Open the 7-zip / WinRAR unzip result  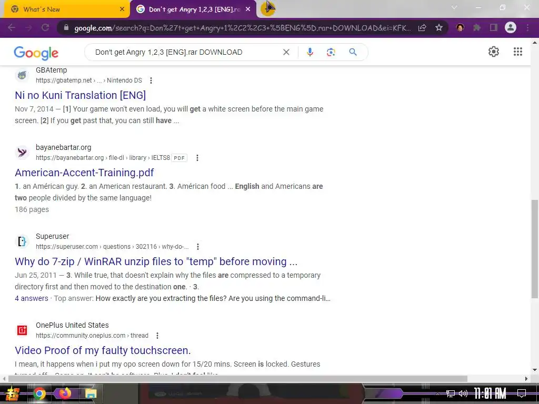click(x=156, y=261)
